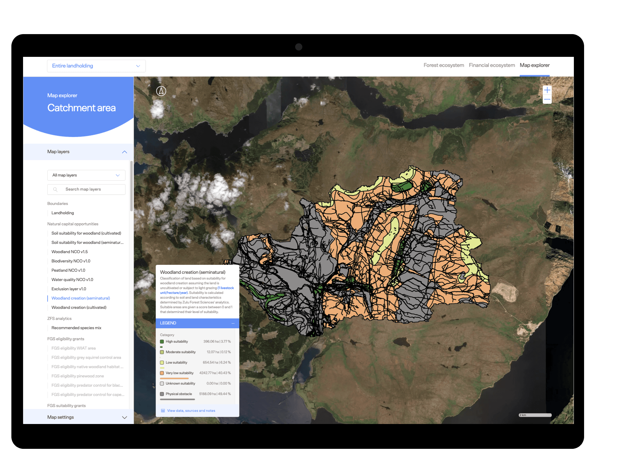Click the High suitability green swatch
Viewport: 623px width, 465px height.
point(162,341)
